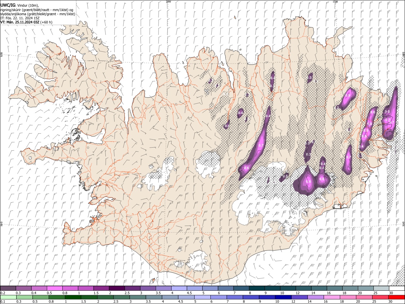Image resolution: width=405 pixels, height=304 pixels.
Task: Click the 20W longitude label at the top
Action: [168, 2]
